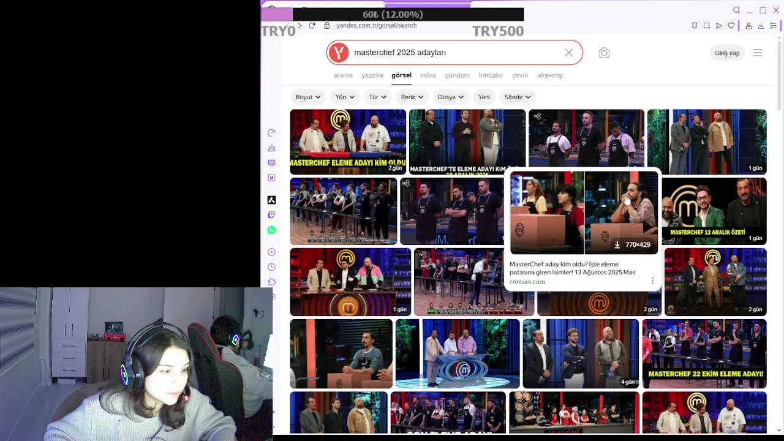Open the history clock icon in the sidebar
This screenshot has width=784, height=441.
click(271, 267)
